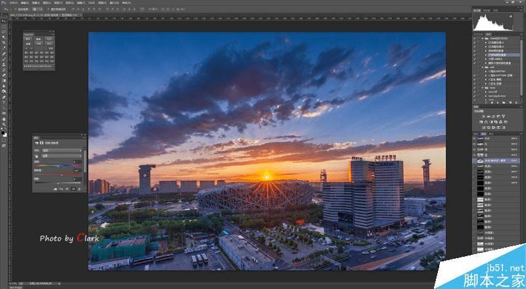The height and width of the screenshot is (289, 526).
Task: Select the Type tool
Action: point(5,102)
